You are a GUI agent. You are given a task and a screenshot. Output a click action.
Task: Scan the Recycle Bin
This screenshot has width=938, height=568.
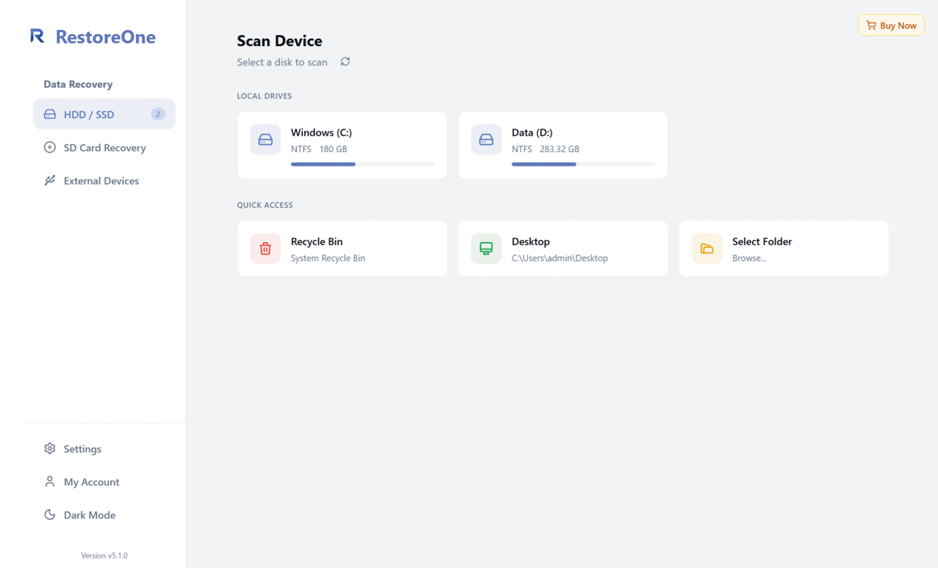click(x=342, y=248)
